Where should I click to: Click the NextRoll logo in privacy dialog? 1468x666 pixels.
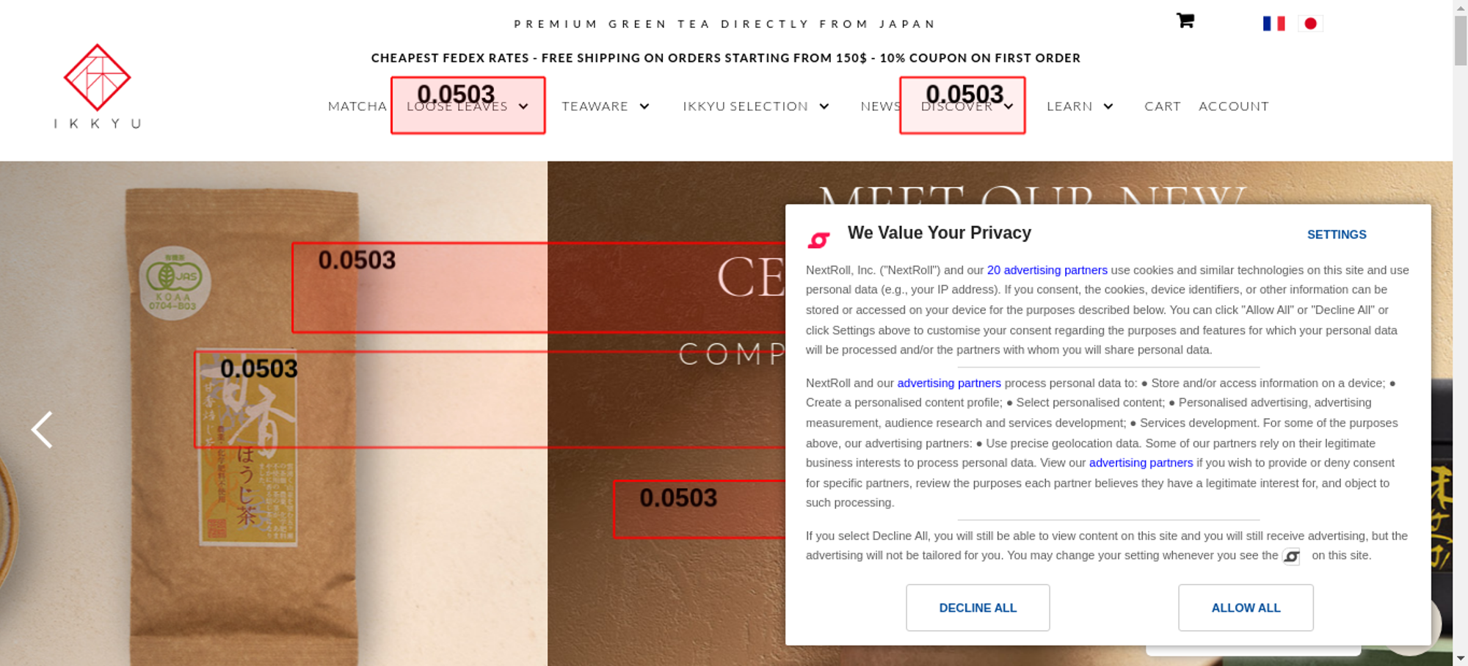pos(818,240)
